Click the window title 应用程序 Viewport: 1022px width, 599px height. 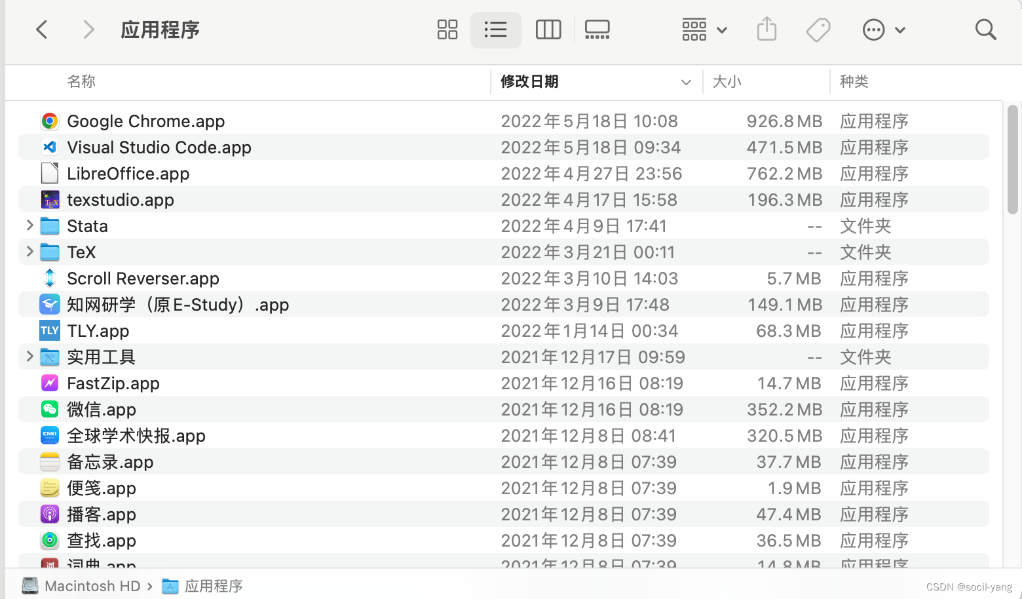click(160, 30)
